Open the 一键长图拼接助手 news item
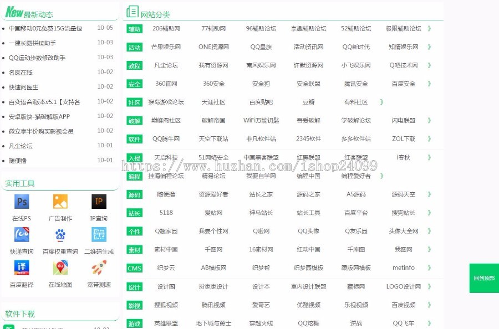The height and width of the screenshot is (329, 499). click(x=32, y=43)
